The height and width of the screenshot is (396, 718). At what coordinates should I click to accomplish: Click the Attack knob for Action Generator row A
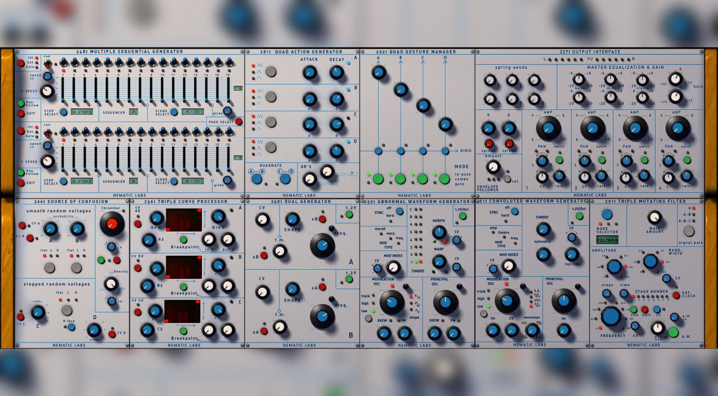[x=309, y=72]
